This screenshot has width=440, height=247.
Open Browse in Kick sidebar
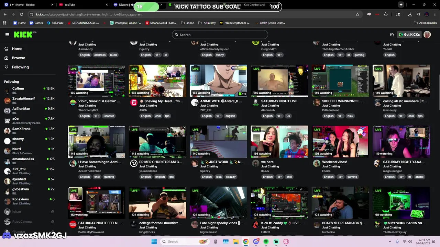pyautogui.click(x=18, y=58)
